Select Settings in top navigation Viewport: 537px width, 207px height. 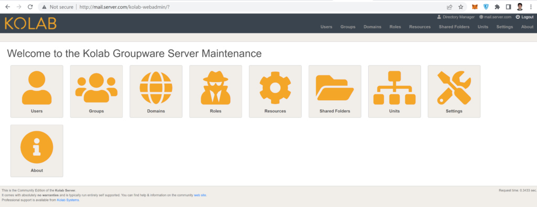click(x=505, y=27)
